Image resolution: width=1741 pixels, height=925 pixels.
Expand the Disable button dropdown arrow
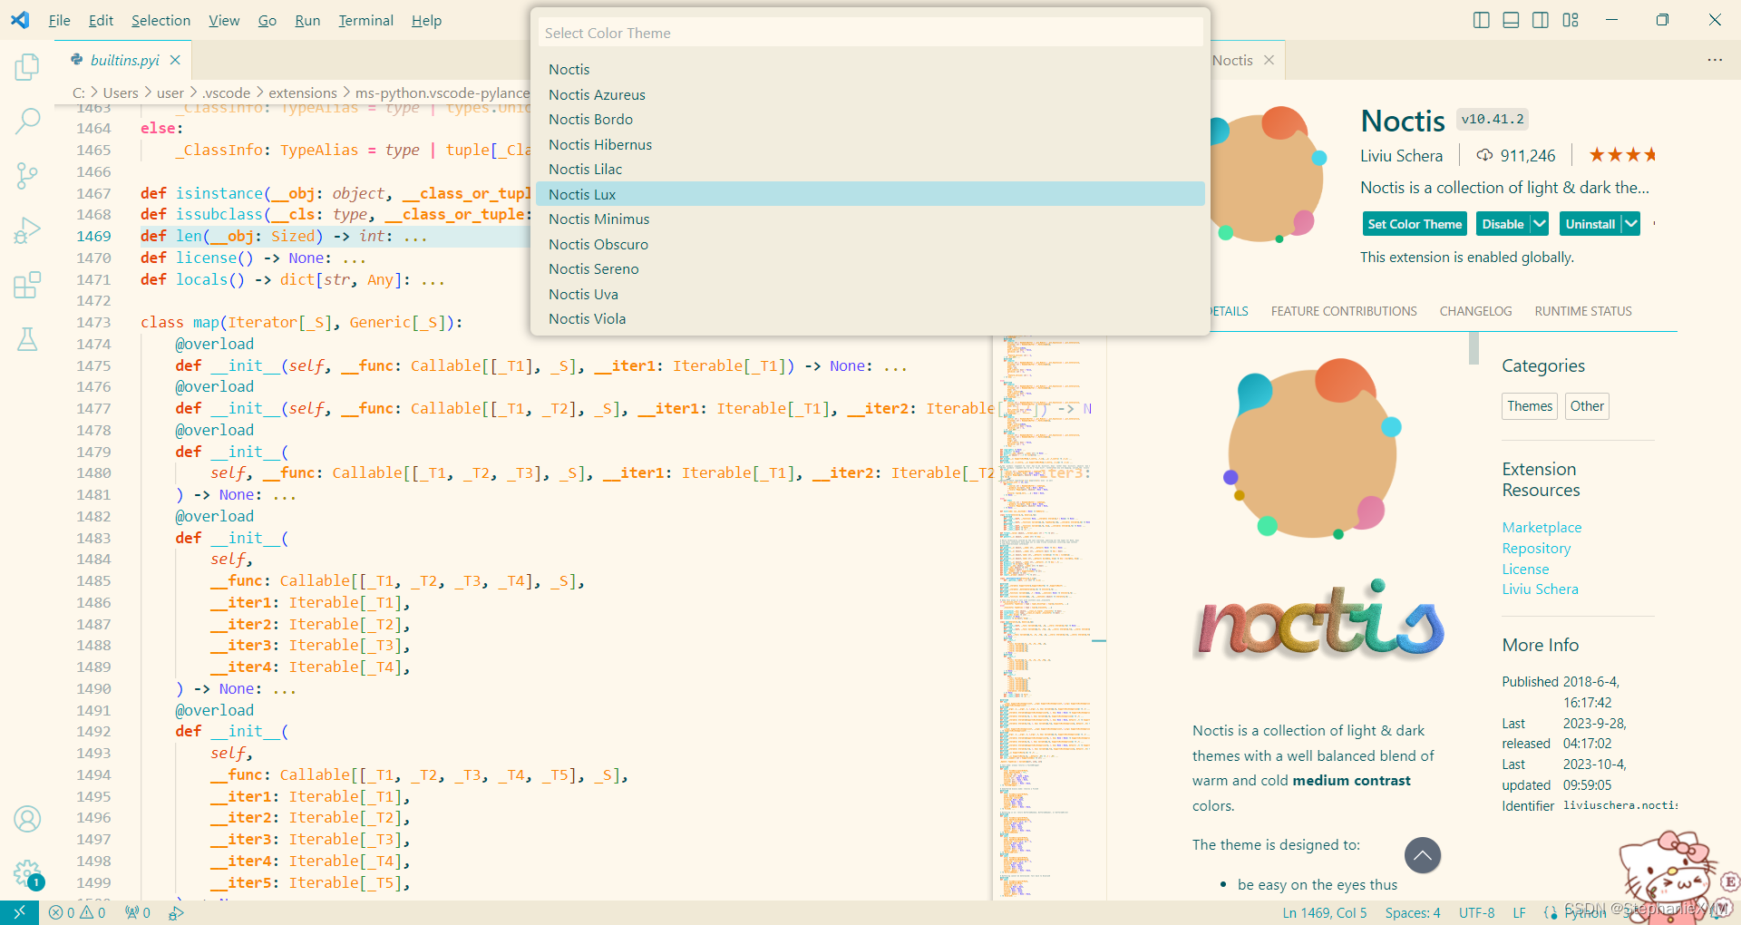1540,224
